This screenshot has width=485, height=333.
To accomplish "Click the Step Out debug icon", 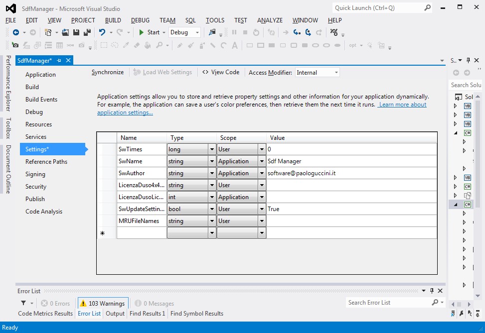I will 319,32.
